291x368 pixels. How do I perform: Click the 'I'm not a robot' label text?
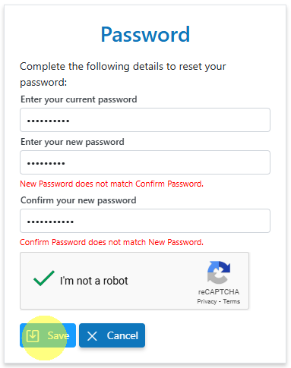click(x=94, y=281)
